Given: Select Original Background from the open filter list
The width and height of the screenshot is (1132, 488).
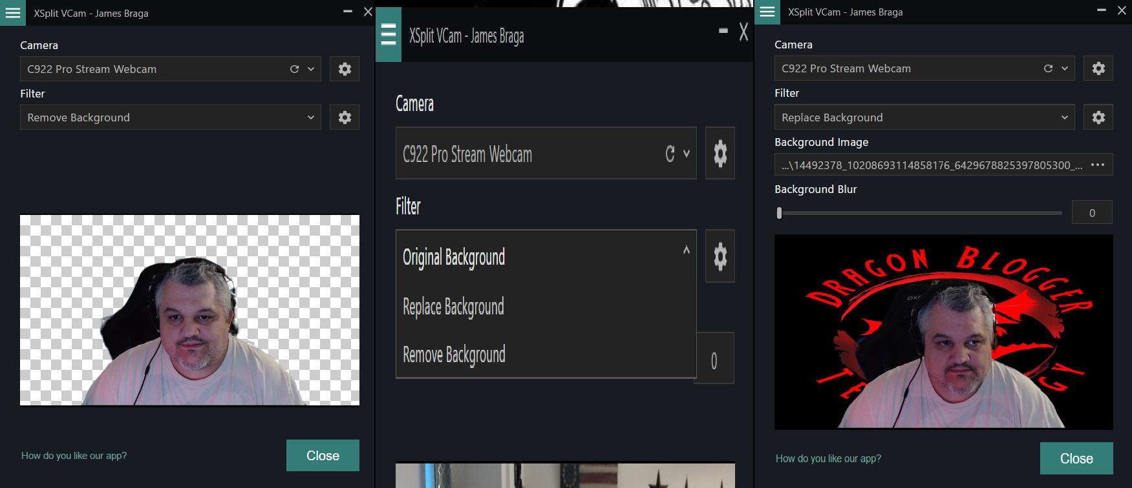Looking at the screenshot, I should [454, 257].
